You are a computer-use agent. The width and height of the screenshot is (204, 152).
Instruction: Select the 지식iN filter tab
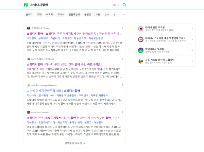click(x=61, y=15)
